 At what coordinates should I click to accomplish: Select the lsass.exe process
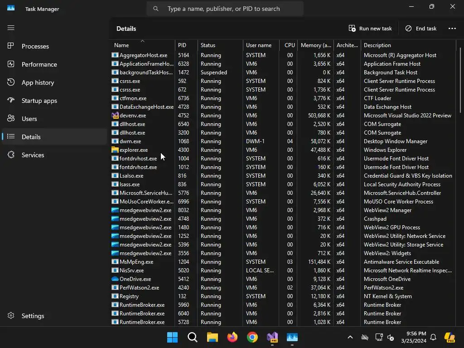(x=283, y=184)
